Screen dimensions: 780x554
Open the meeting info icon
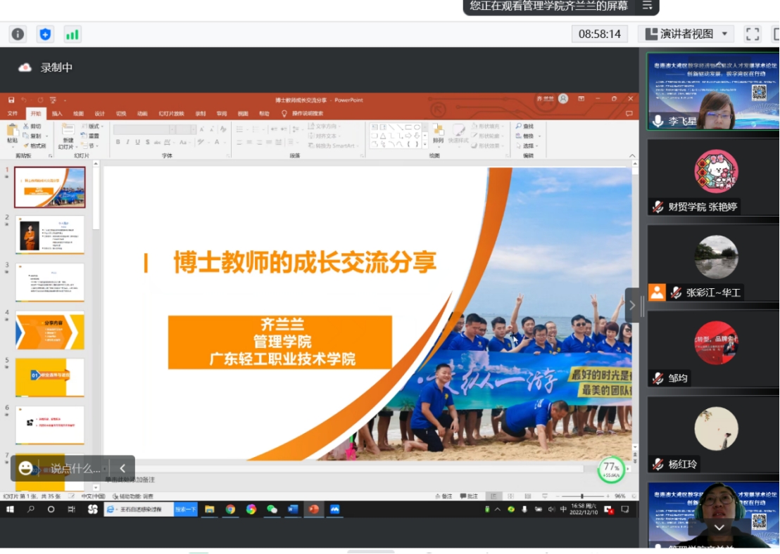point(18,34)
